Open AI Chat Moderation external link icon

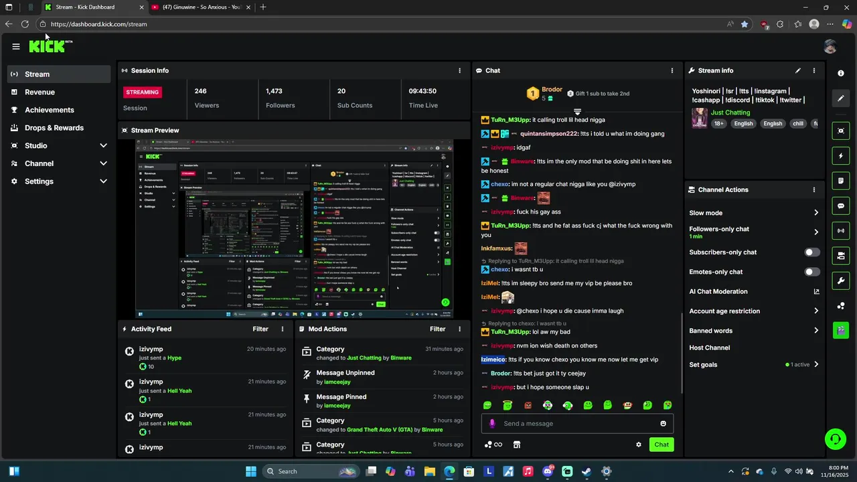[x=816, y=291]
